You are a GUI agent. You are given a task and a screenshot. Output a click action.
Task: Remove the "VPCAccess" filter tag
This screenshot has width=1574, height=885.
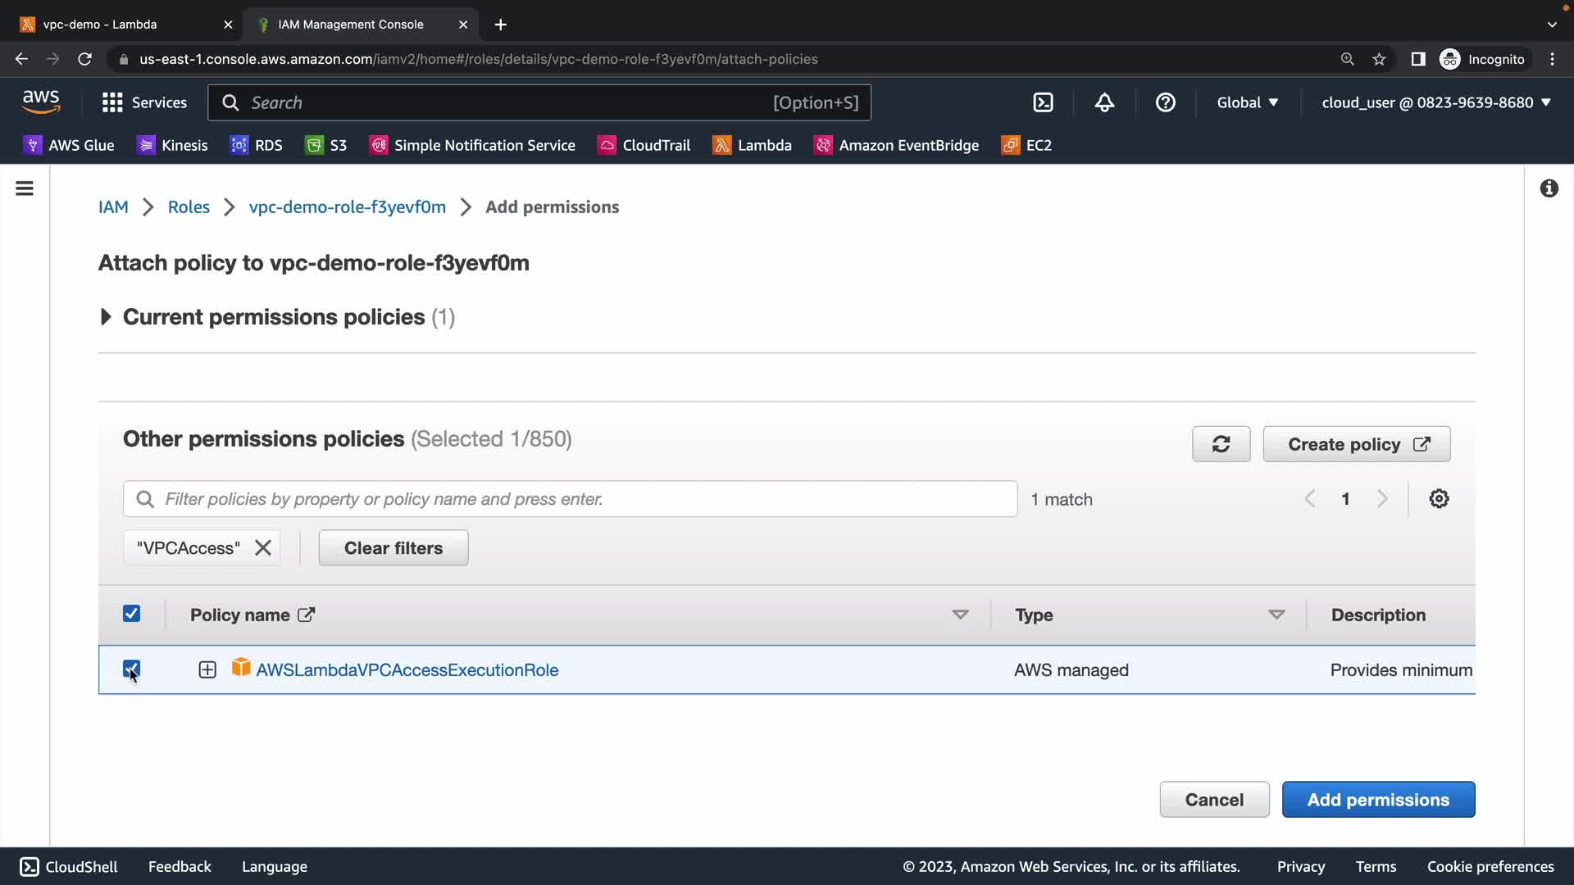point(262,548)
